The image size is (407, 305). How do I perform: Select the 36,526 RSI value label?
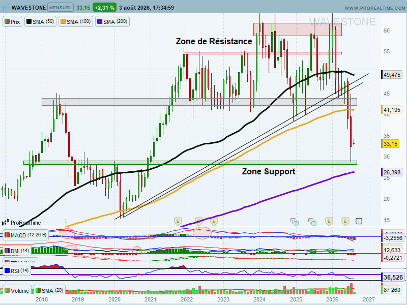[392, 277]
